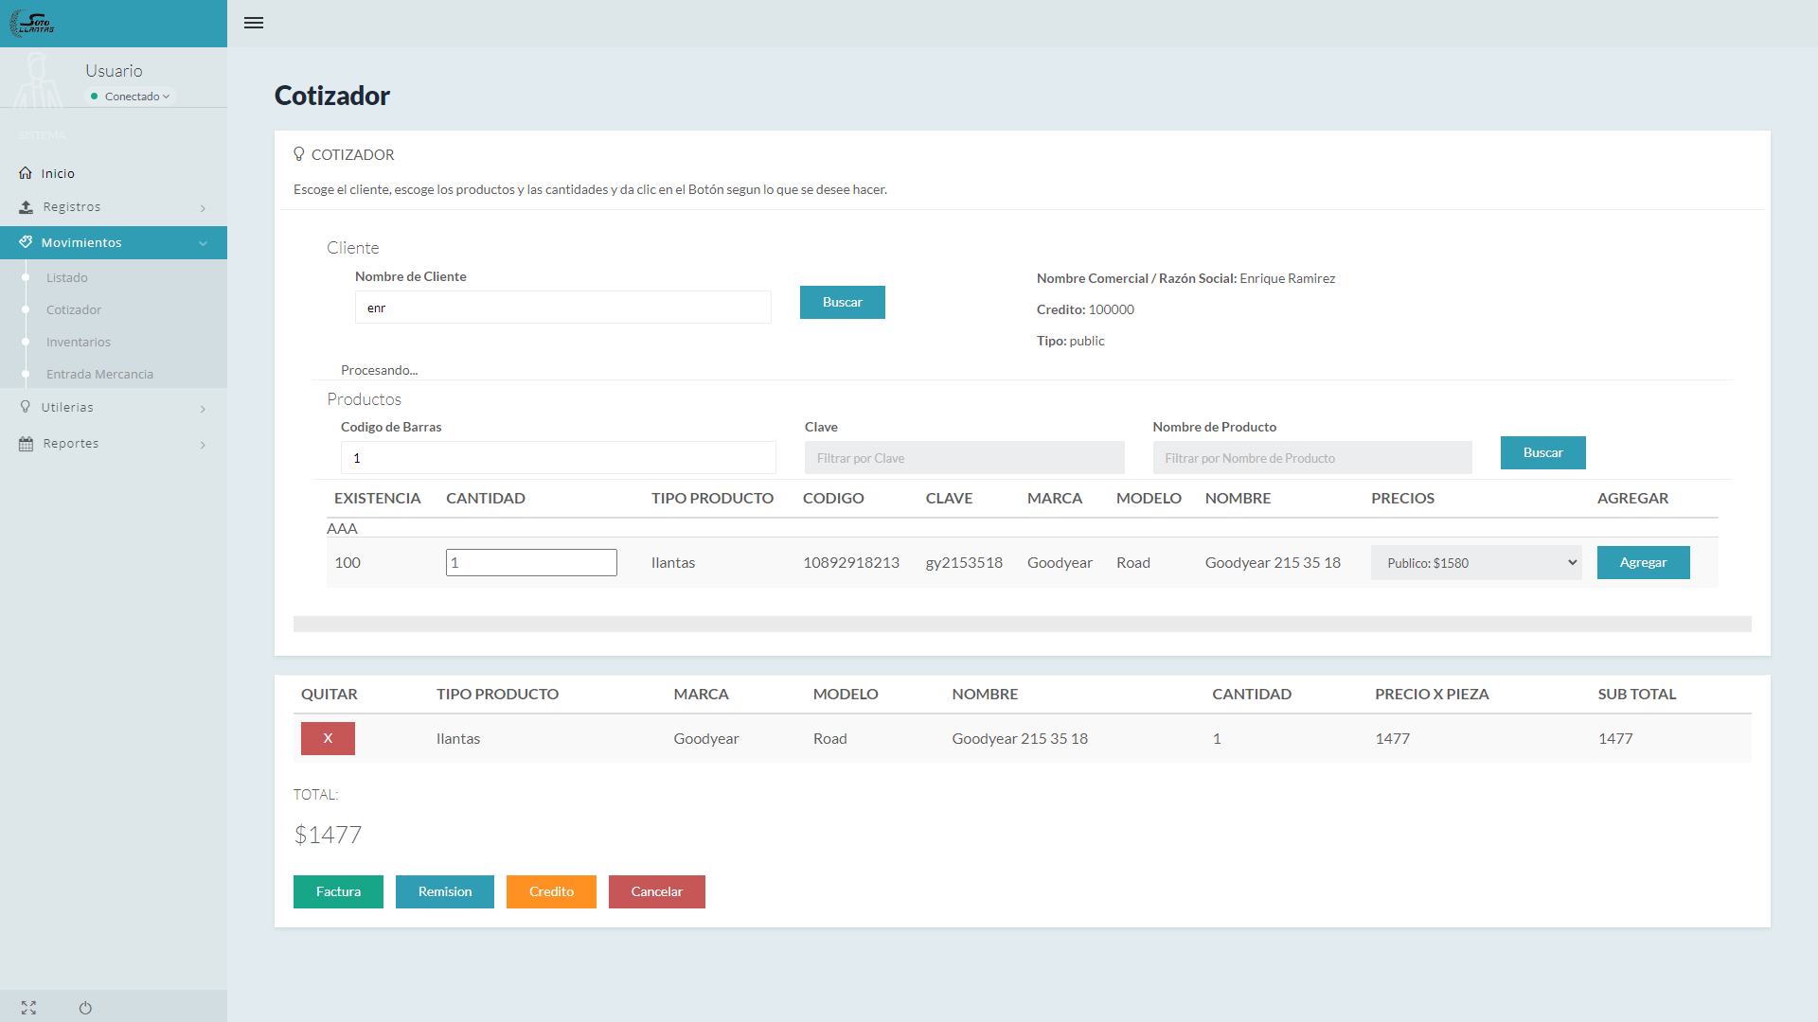Collapse the Movimientos menu chevron

203,243
